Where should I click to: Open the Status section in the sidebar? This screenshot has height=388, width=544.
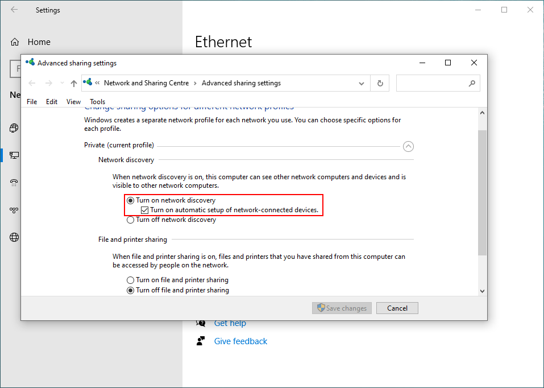click(x=14, y=128)
